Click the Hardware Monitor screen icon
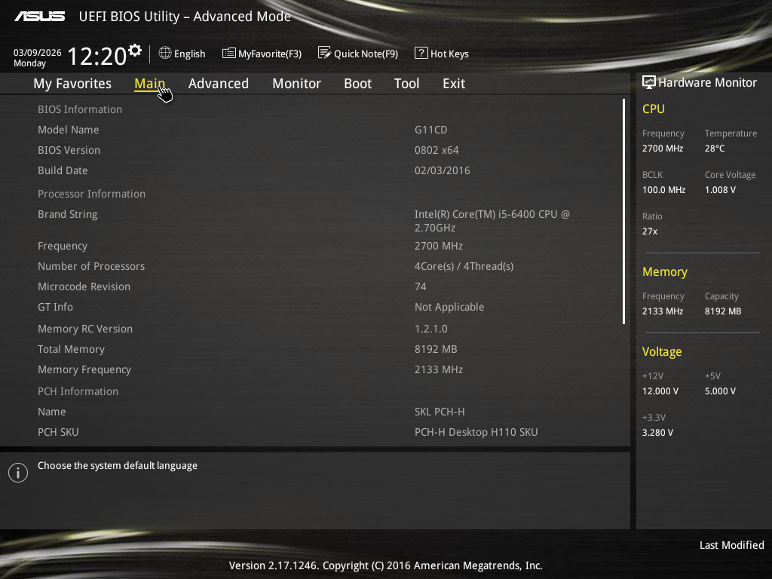The height and width of the screenshot is (579, 772). tap(649, 82)
